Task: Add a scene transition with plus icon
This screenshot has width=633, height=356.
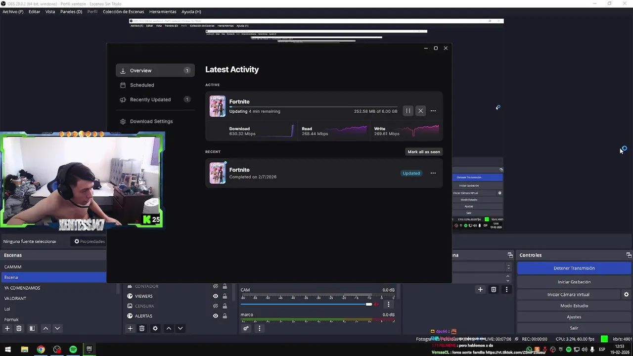Action: pos(480,289)
